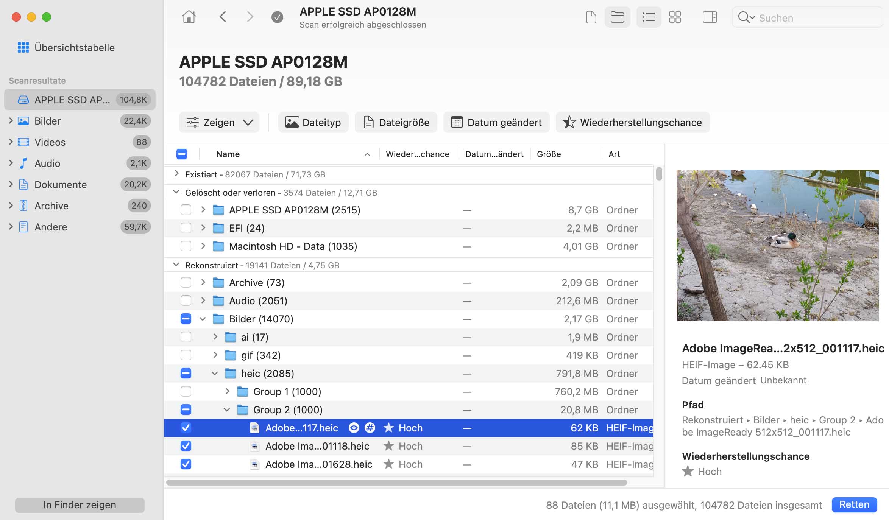Collapse the Bilder (14070) folder

coord(203,319)
